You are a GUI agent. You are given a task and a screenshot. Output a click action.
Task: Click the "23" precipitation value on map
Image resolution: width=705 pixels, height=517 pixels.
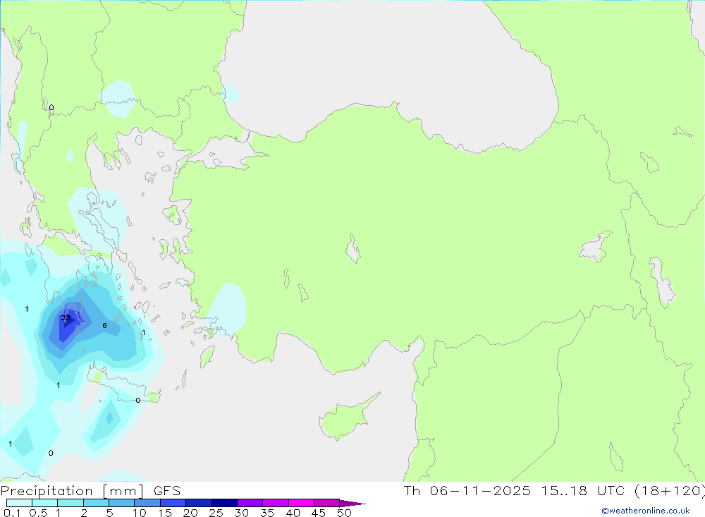pos(66,317)
